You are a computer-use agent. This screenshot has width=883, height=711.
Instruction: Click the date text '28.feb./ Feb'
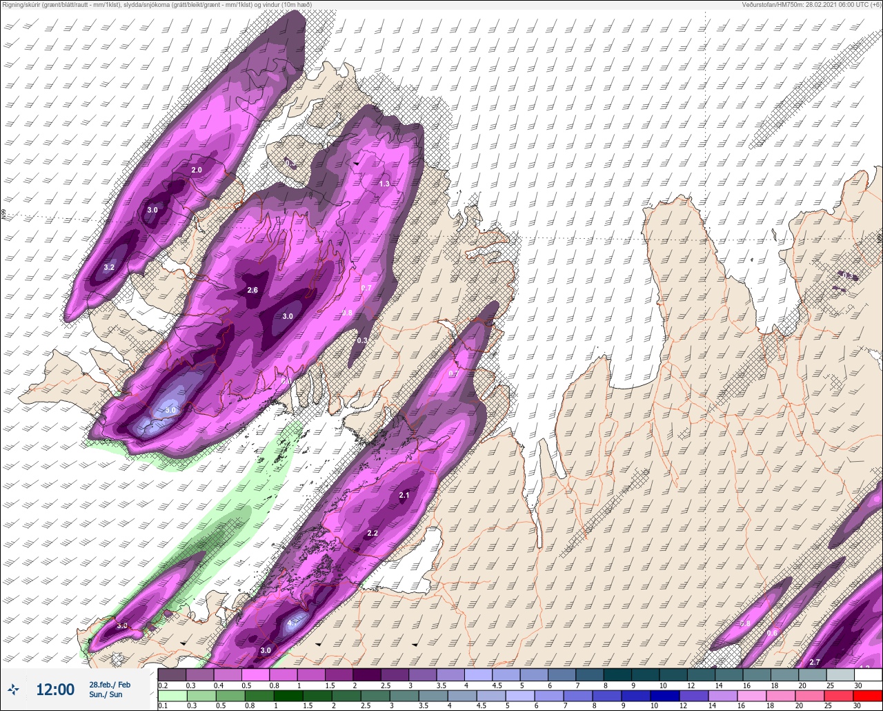click(x=110, y=684)
